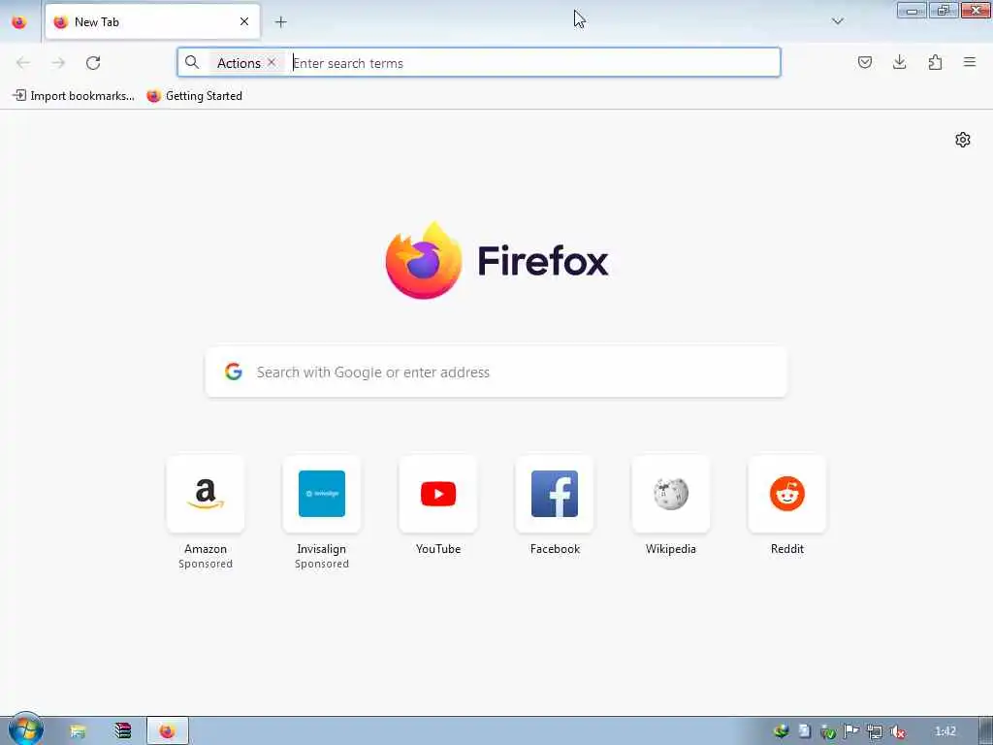Open the Downloads panel
993x745 pixels.
tap(899, 62)
